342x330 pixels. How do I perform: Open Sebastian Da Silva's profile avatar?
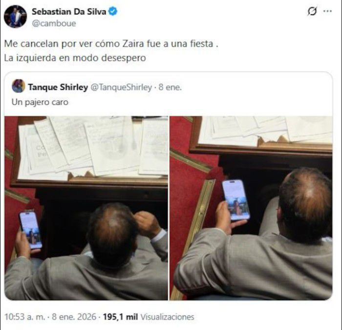[x=15, y=17]
